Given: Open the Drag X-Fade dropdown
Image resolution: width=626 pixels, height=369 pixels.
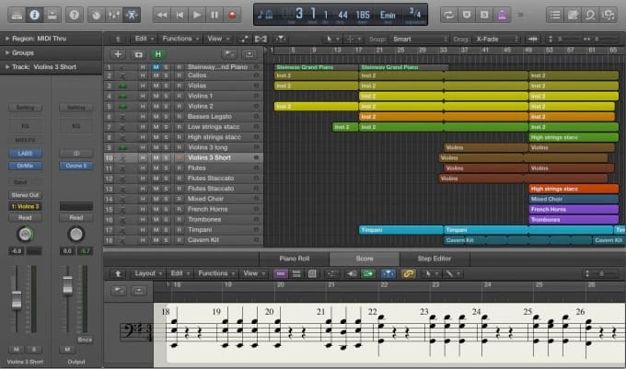Looking at the screenshot, I should pyautogui.click(x=498, y=39).
